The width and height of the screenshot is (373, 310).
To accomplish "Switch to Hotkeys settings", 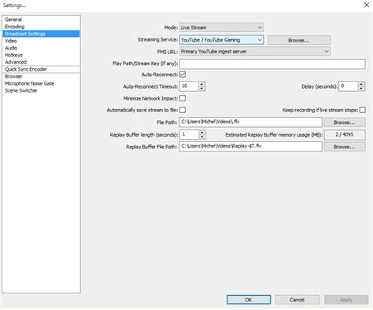I will pyautogui.click(x=13, y=55).
